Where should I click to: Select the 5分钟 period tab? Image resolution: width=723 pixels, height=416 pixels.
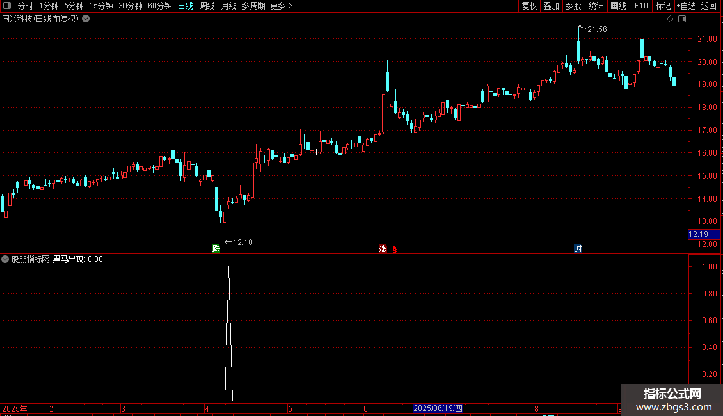click(74, 6)
